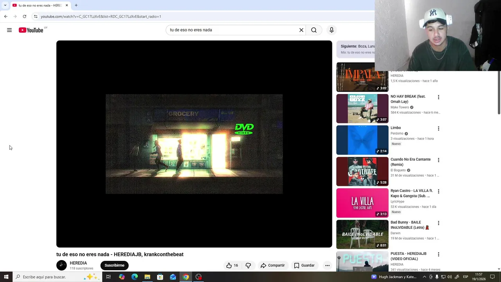Open the recording app on taskbar
The height and width of the screenshot is (282, 501).
199,277
